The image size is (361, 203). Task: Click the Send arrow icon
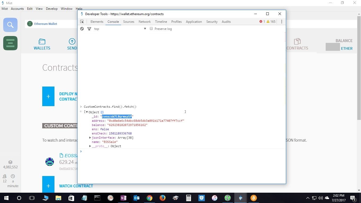pos(72,41)
